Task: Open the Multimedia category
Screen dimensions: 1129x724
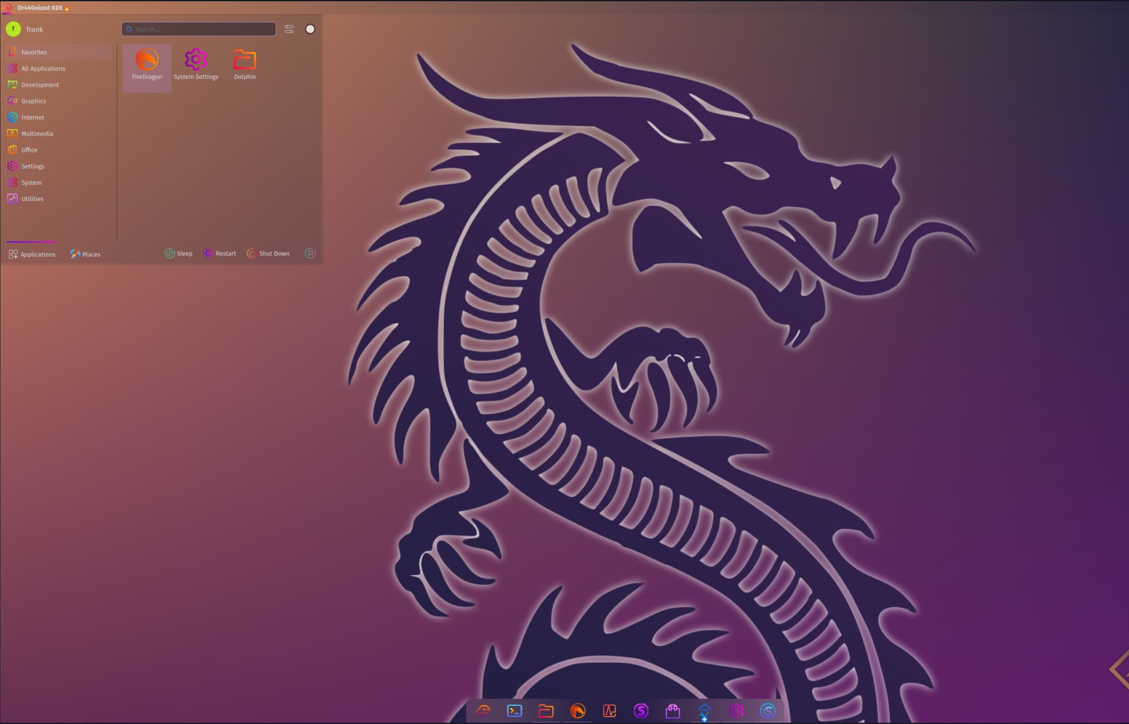Action: (58, 133)
